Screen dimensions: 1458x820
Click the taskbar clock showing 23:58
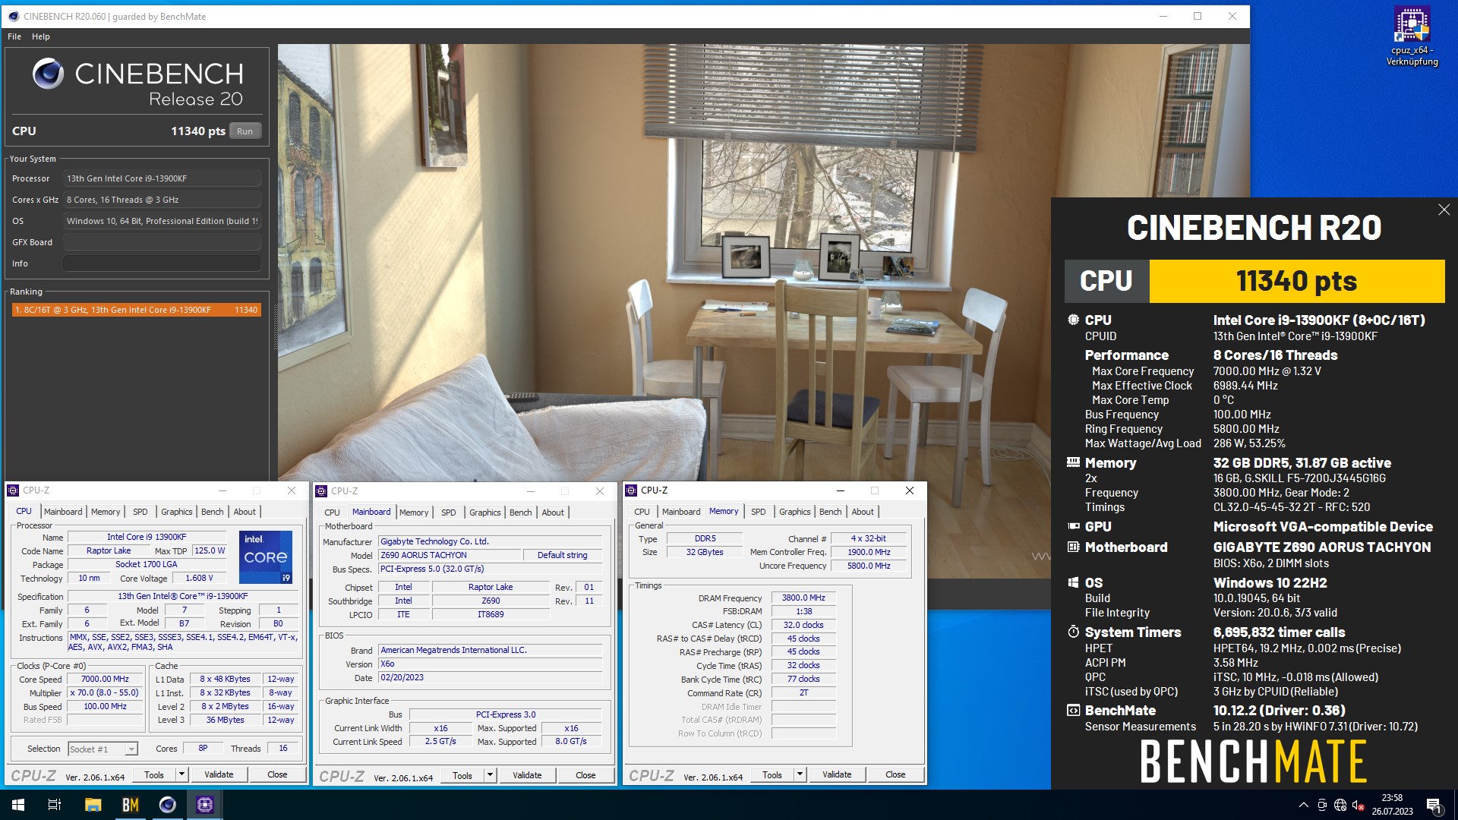(x=1392, y=805)
